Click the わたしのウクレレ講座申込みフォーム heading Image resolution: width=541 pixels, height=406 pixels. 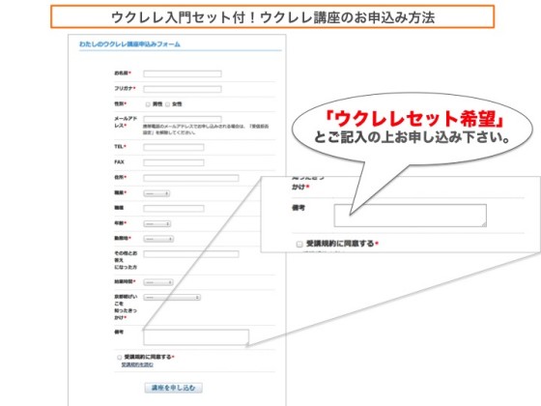click(x=129, y=44)
